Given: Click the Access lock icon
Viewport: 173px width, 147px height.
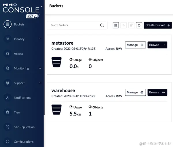Looking at the screenshot, I should (7, 54).
